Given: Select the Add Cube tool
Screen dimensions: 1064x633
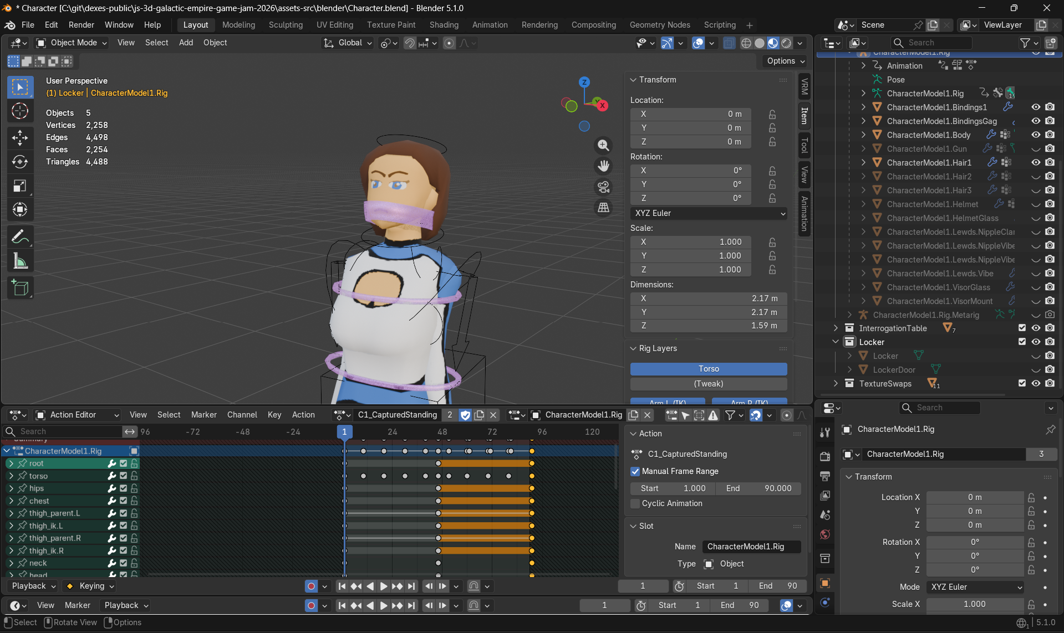Looking at the screenshot, I should tap(20, 287).
